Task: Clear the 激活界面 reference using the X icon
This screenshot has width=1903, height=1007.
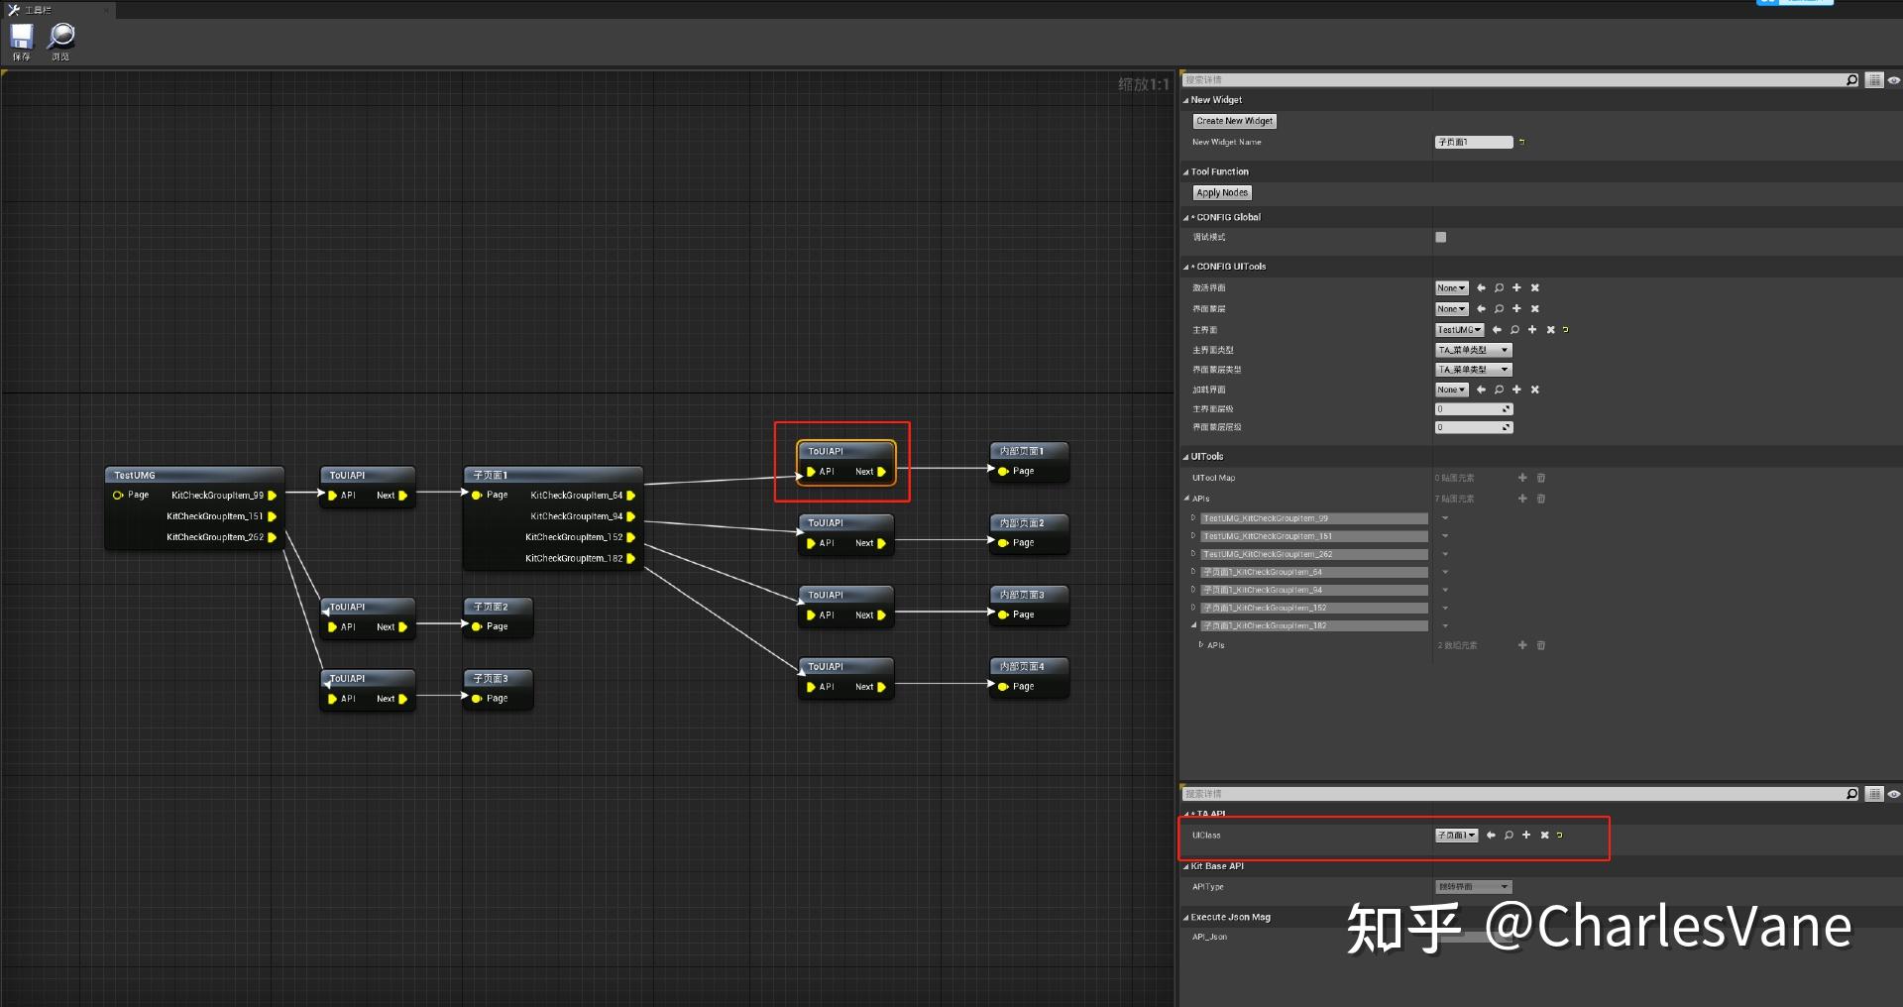Action: tap(1534, 287)
